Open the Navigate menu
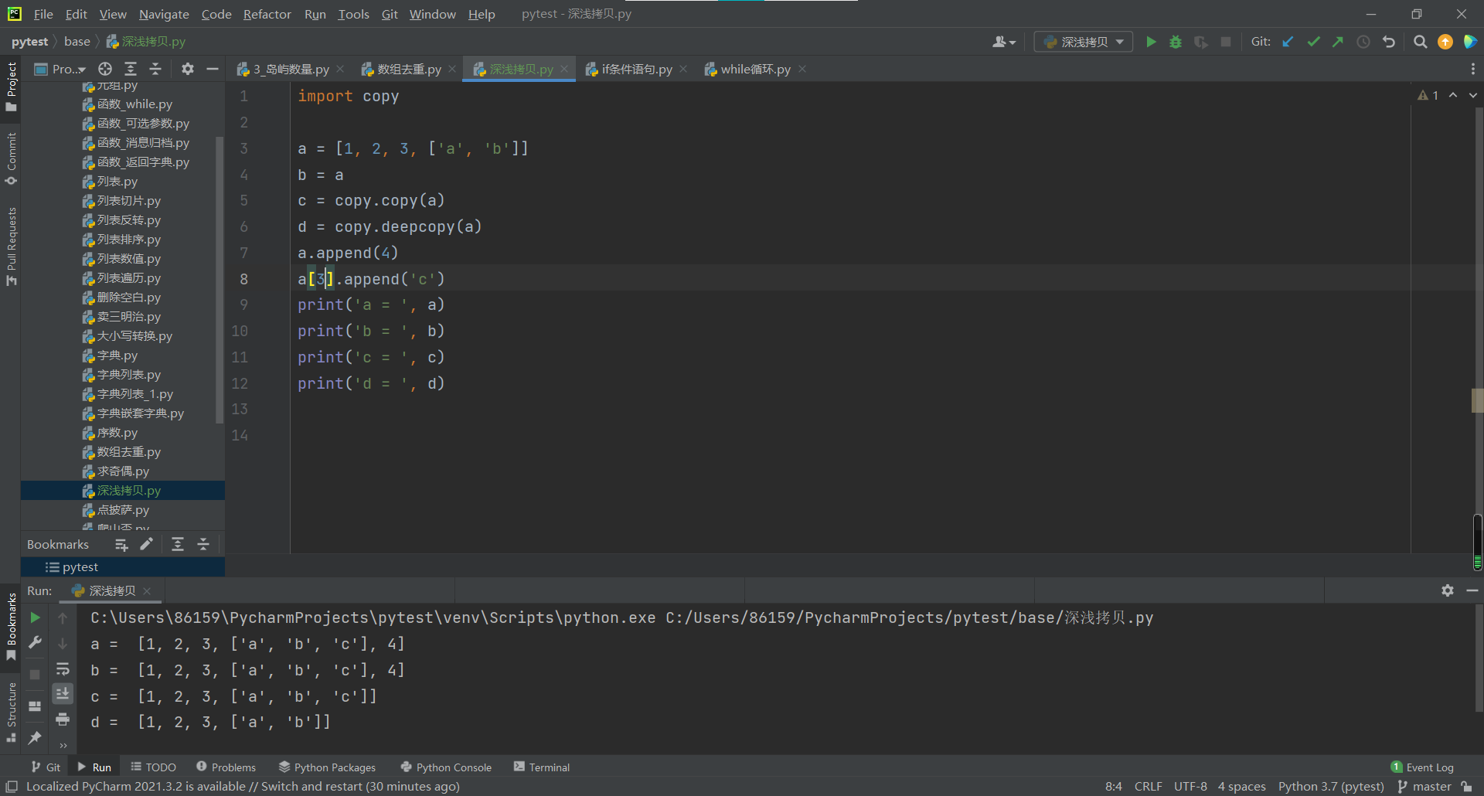This screenshot has height=796, width=1484. pos(164,14)
